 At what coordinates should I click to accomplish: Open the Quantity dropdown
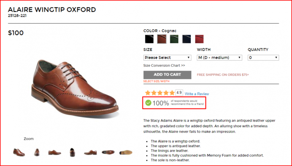(263, 57)
